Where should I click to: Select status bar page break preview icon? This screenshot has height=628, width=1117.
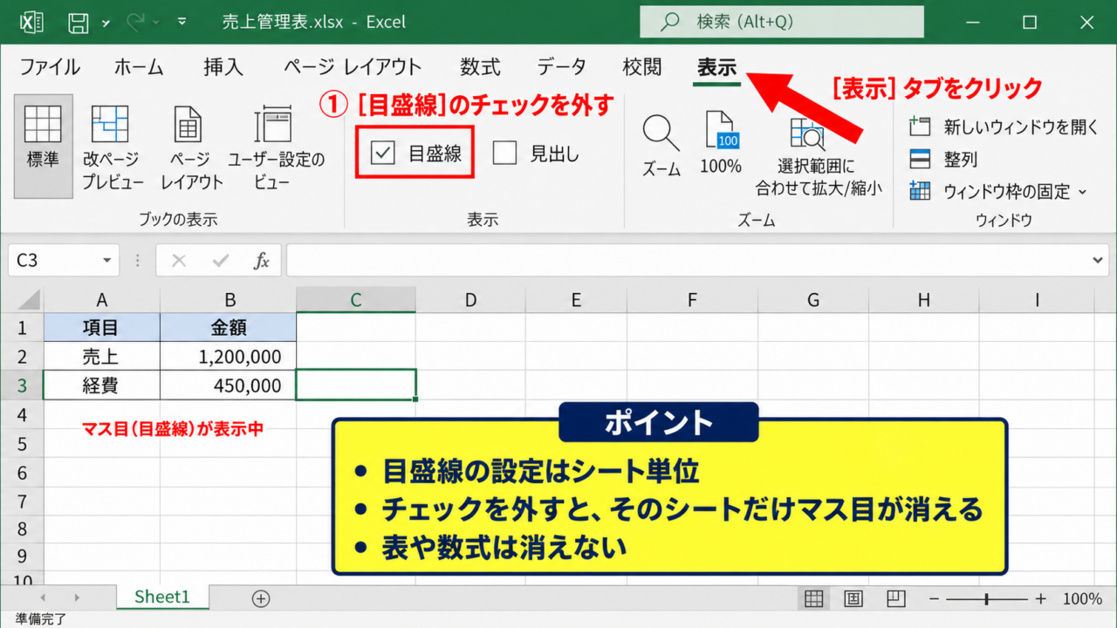pos(895,598)
